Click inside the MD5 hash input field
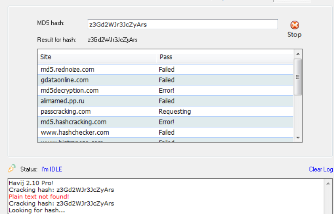Image resolution: width=334 pixels, height=214 pixels. coord(182,24)
